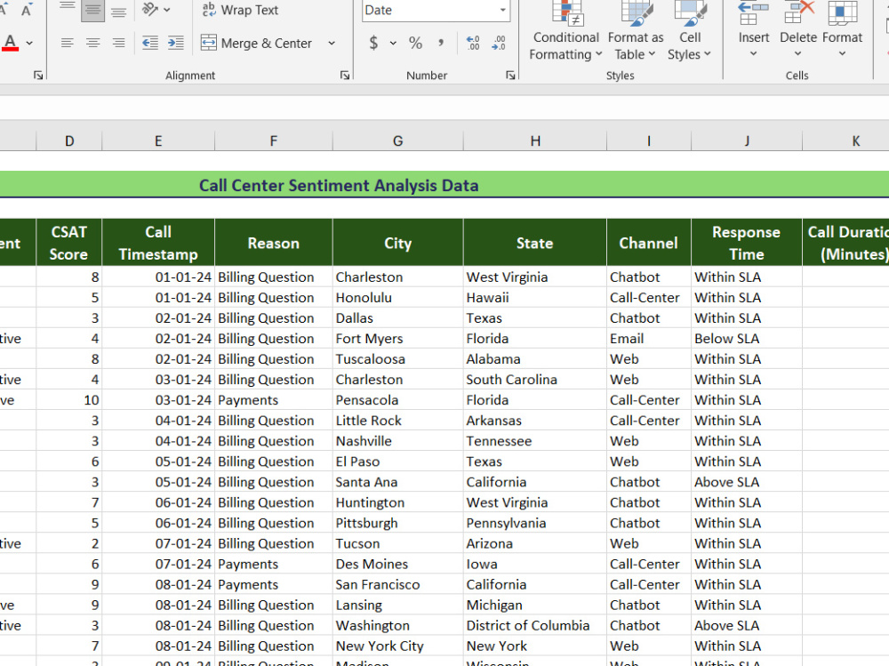This screenshot has height=666, width=889.
Task: Select the title Call Center Sentiment Analysis Data
Action: click(339, 186)
